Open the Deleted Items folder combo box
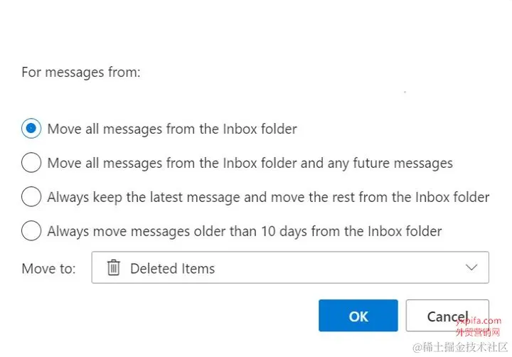512x357 pixels. pos(290,268)
